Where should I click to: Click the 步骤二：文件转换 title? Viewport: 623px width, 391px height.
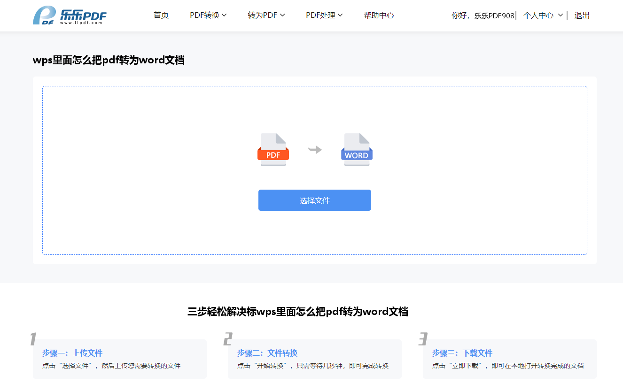[x=267, y=353]
